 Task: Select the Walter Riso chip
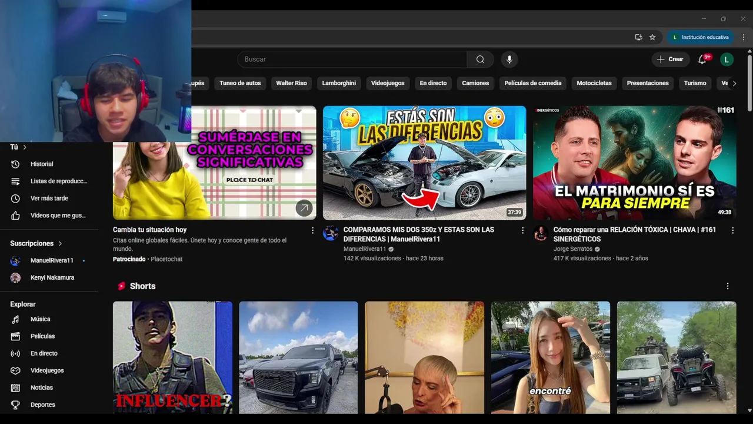point(292,83)
